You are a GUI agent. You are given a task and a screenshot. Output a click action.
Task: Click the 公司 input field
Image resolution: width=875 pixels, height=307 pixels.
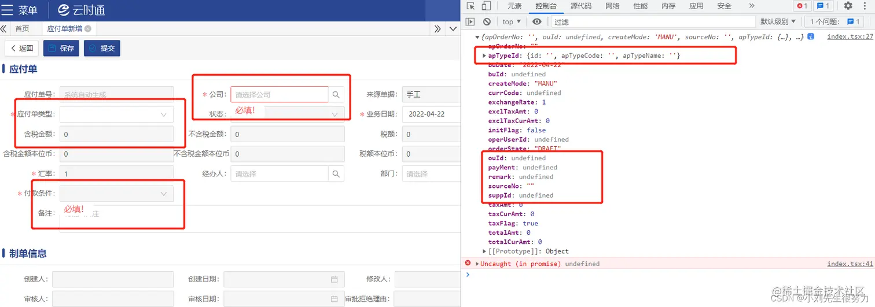(280, 94)
